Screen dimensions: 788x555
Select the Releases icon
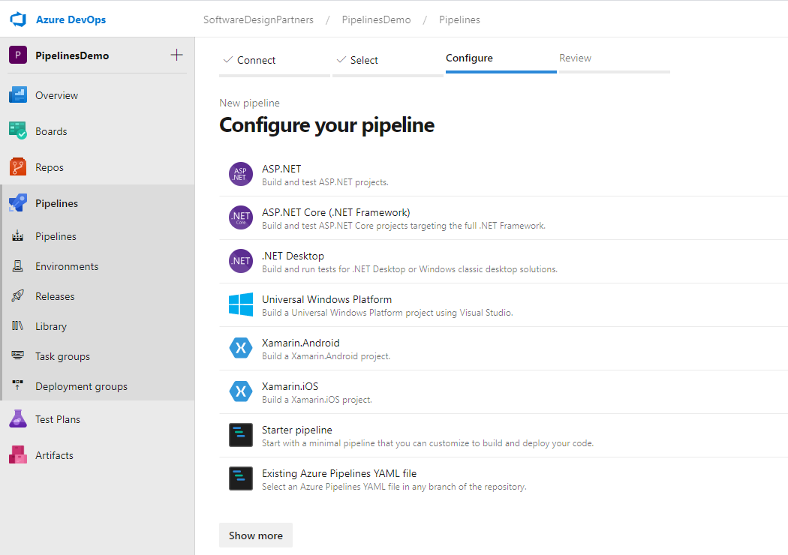tap(17, 295)
